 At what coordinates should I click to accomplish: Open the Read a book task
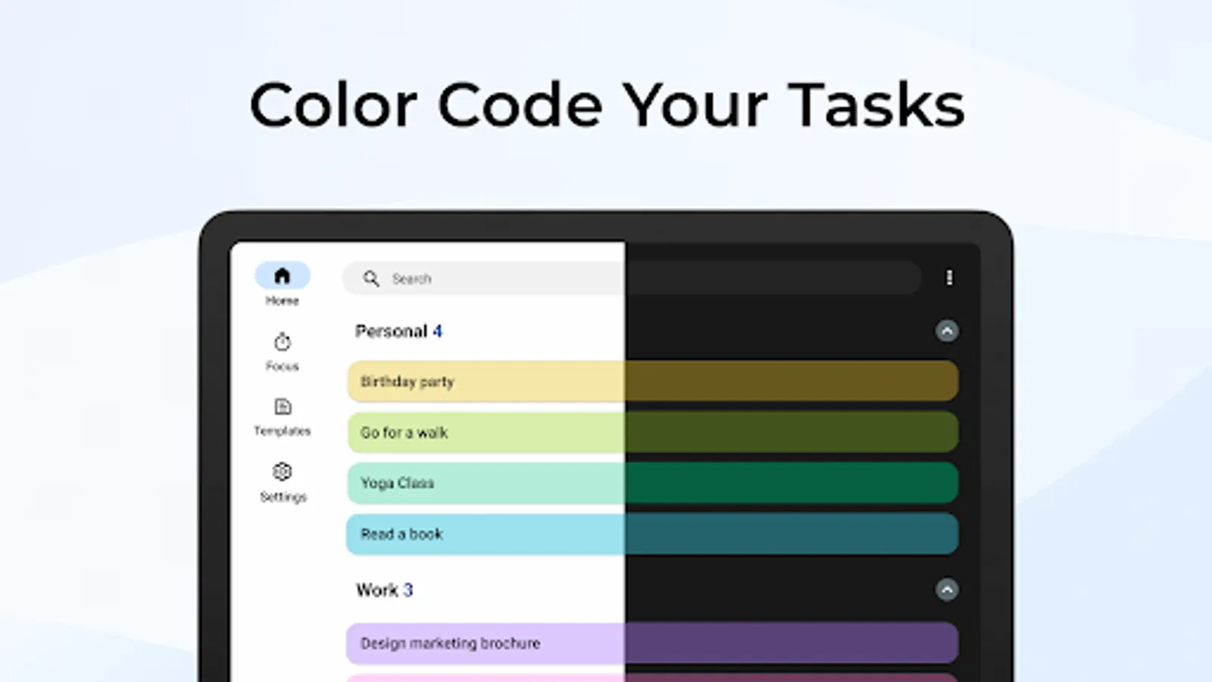click(x=653, y=533)
